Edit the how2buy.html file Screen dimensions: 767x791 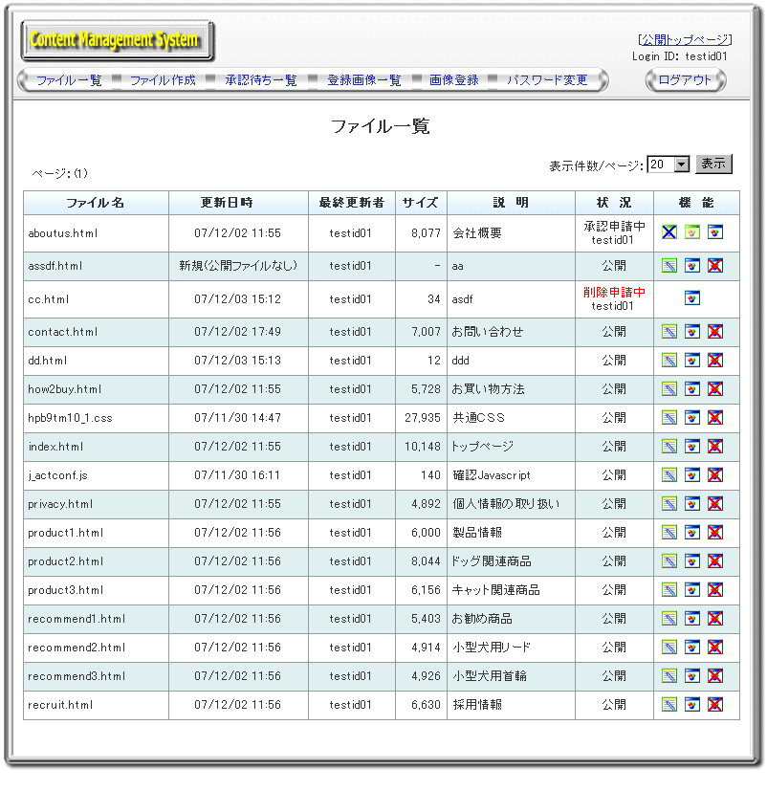coord(669,389)
